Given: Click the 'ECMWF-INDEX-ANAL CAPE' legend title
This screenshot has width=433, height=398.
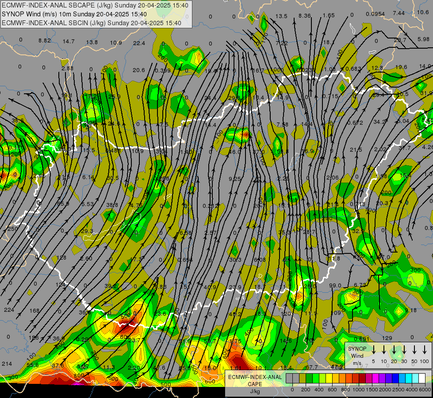Looking at the screenshot, I should click(255, 380).
